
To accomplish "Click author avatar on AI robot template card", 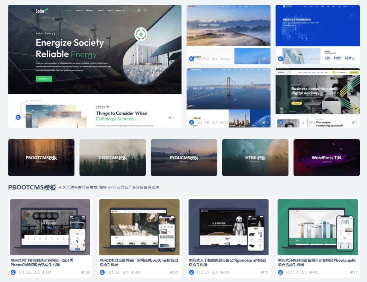I will tap(191, 273).
